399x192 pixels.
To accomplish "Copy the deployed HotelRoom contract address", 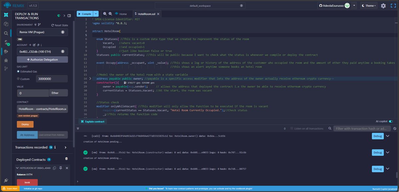I will click(x=54, y=168).
